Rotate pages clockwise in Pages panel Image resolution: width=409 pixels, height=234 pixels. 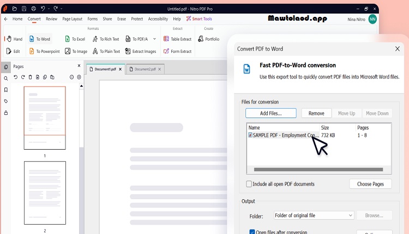point(23,77)
